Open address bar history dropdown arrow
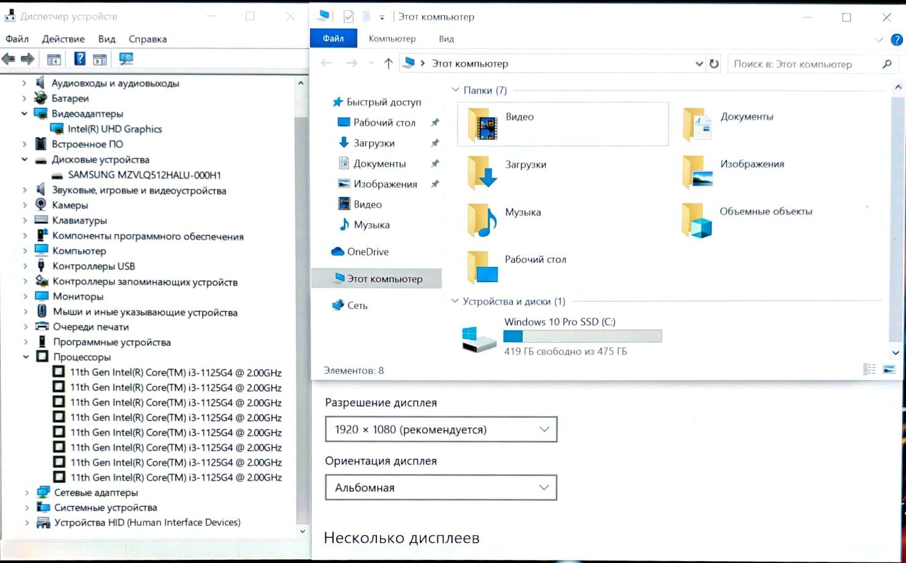The height and width of the screenshot is (563, 906). pyautogui.click(x=699, y=63)
